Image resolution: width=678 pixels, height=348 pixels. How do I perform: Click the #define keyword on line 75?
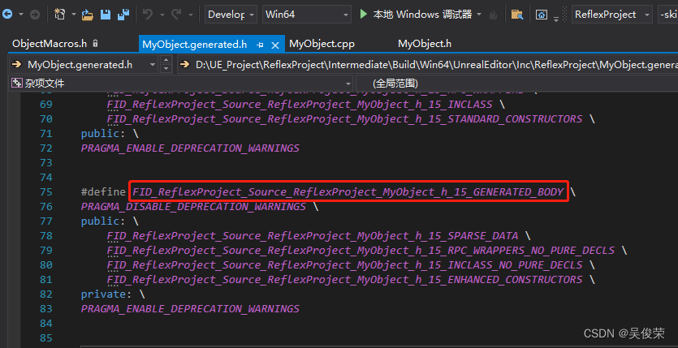[x=103, y=191]
